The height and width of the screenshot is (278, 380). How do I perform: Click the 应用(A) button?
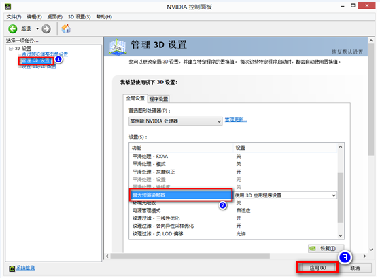tap(317, 268)
